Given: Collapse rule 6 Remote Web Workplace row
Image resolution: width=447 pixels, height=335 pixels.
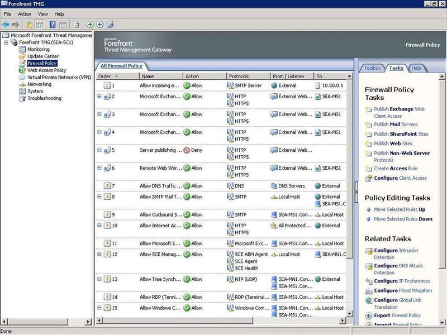Looking at the screenshot, I should 99,168.
